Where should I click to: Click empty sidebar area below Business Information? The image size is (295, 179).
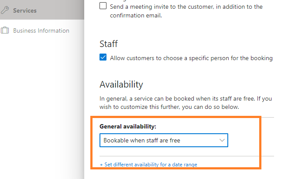[x=42, y=109]
